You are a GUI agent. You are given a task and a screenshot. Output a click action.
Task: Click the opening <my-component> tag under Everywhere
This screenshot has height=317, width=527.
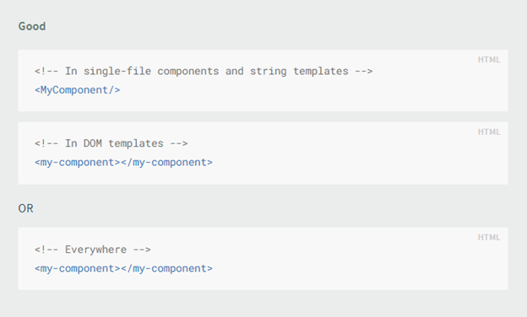tap(78, 269)
